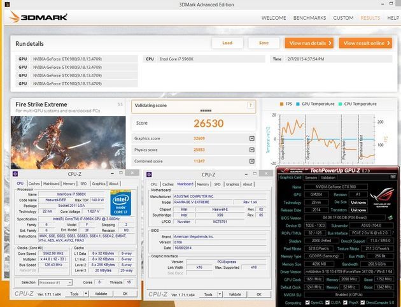Switch to the Sensors tab in GPU-Z
The image size is (401, 307).
(x=311, y=178)
